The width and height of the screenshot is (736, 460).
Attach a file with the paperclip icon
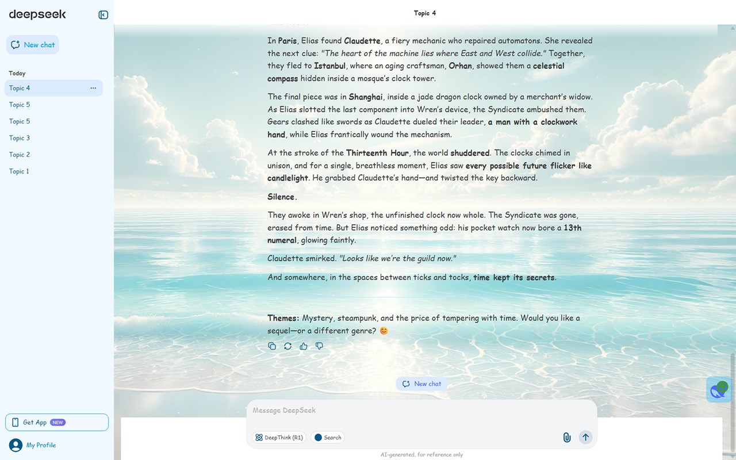tap(567, 438)
